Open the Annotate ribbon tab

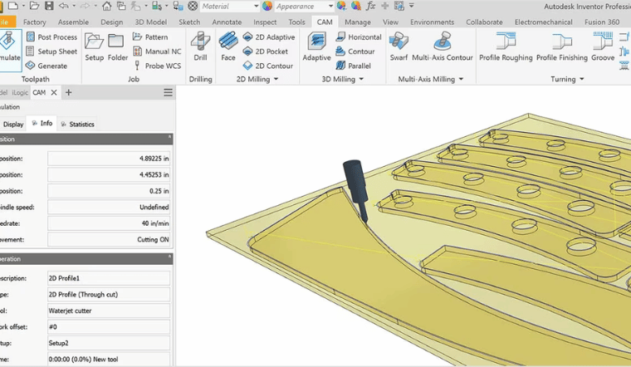pyautogui.click(x=227, y=22)
